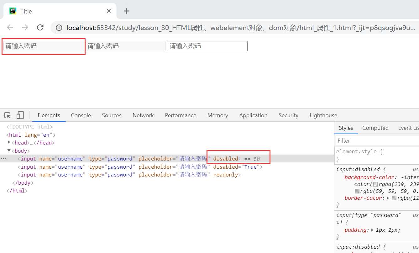Screen dimensions: 419x253
Task: Click the three-dot actions icon beside selected node
Action: click(x=3, y=159)
